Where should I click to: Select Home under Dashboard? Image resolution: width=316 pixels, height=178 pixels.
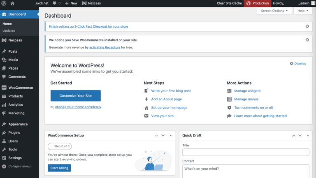[x=7, y=23]
